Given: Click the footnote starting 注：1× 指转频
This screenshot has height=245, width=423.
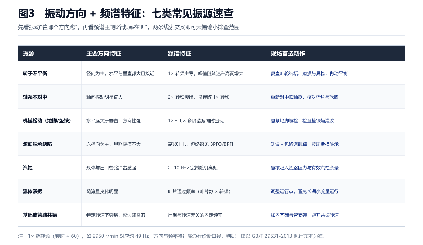Looking at the screenshot, I should pos(172,236).
